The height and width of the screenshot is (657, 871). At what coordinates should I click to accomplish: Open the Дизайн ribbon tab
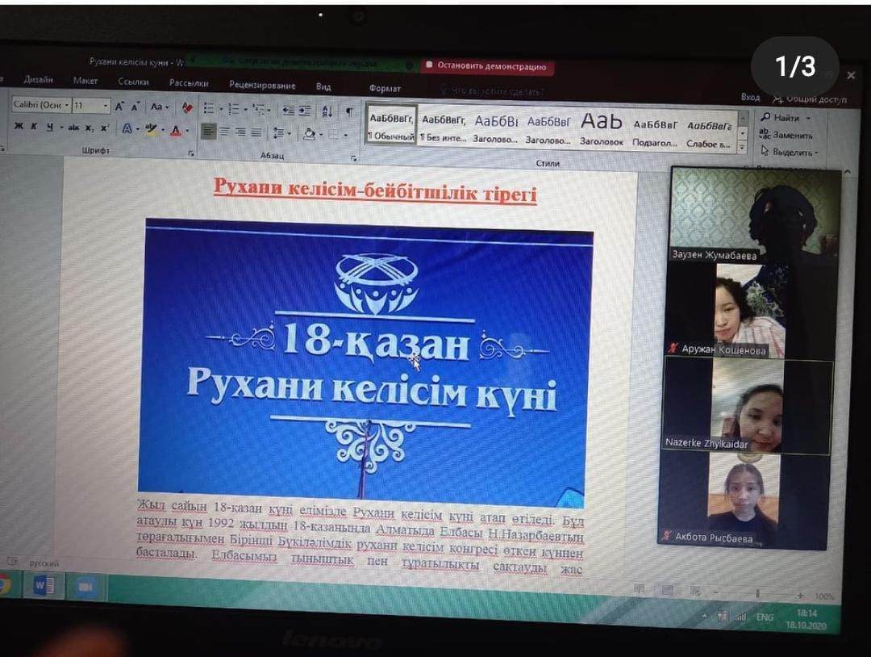39,80
